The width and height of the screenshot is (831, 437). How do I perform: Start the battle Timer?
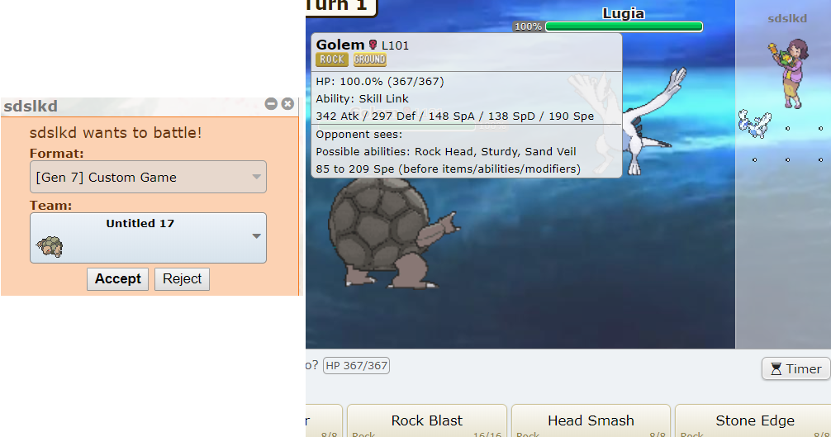click(x=796, y=368)
